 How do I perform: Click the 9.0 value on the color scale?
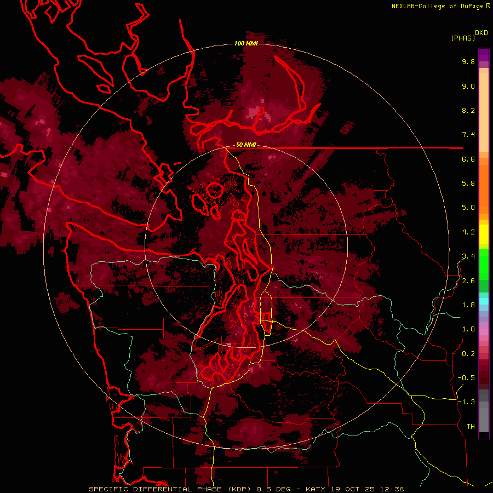tap(468, 86)
